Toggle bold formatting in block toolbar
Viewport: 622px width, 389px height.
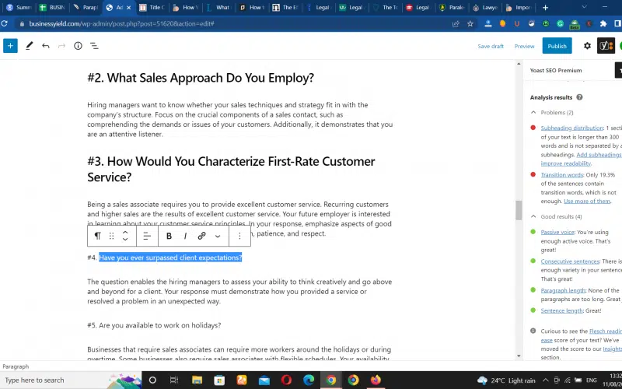coord(169,236)
